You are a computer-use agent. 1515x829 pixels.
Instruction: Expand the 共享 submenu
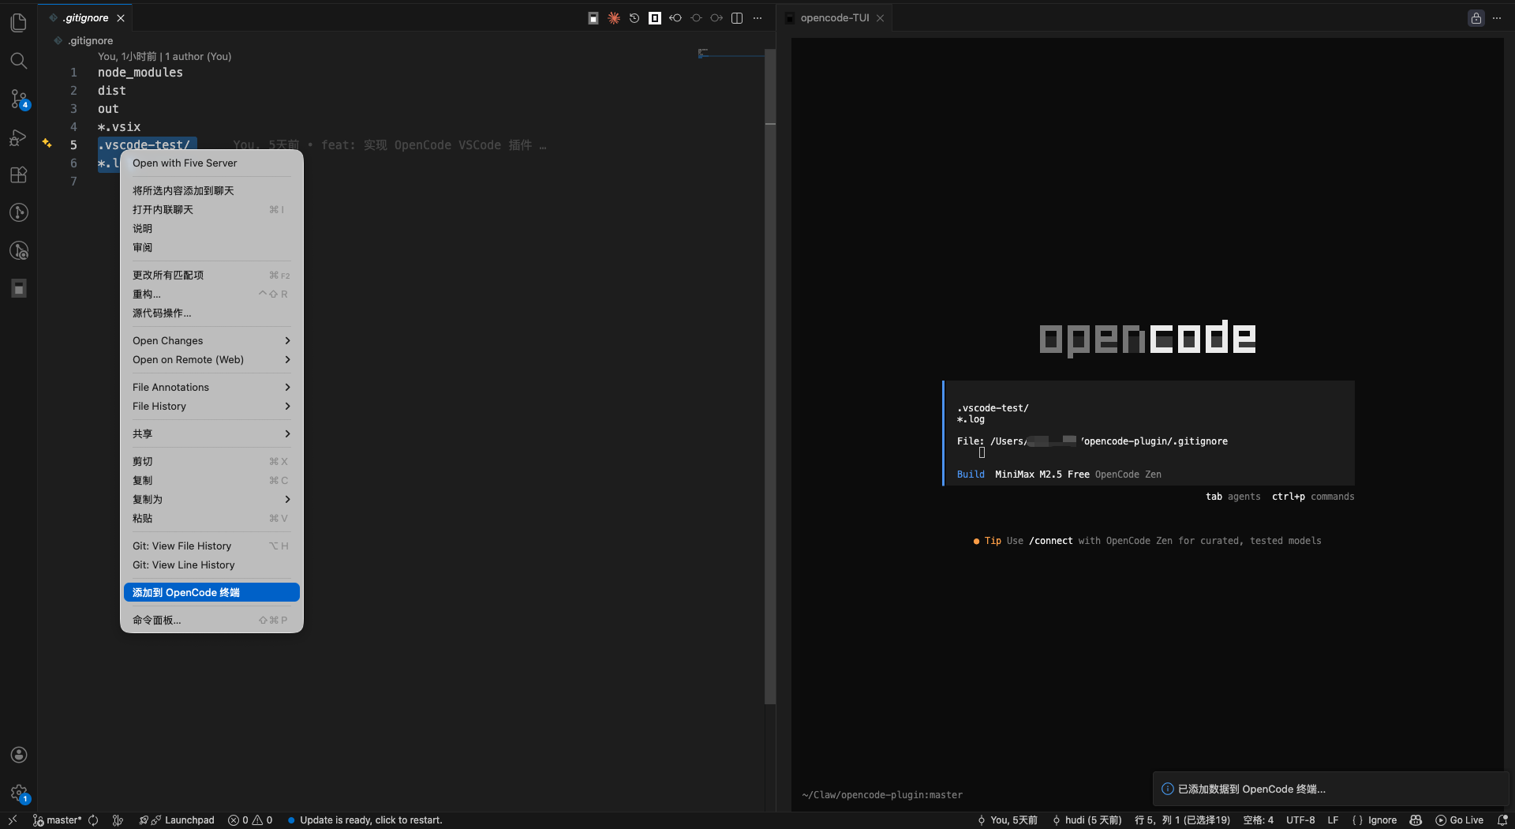point(211,433)
